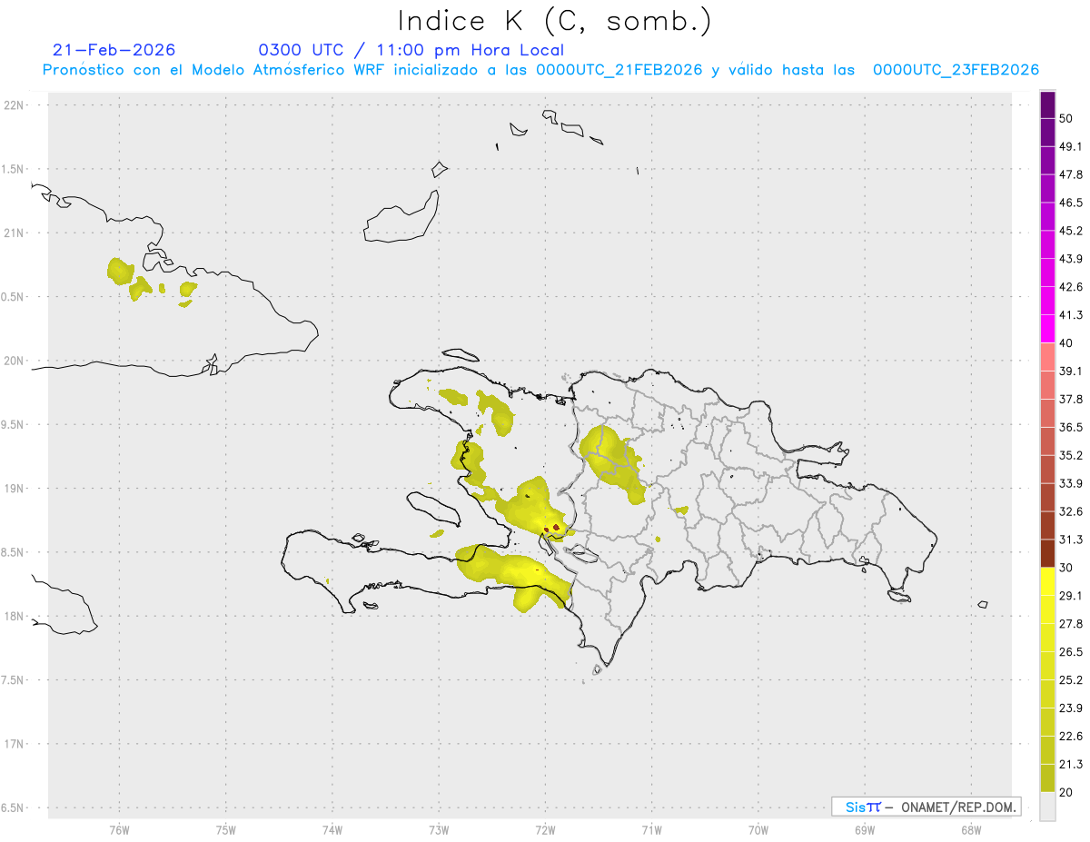Viewport: 1090px width, 842px height.
Task: Click the '73W' longitude label
Action: 439,830
